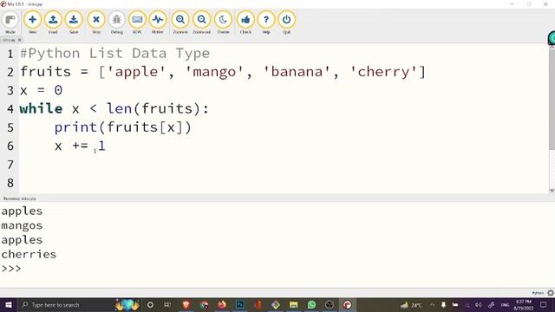Click line 7 in the editor
Screen dimensions: 555x312
(x=284, y=165)
